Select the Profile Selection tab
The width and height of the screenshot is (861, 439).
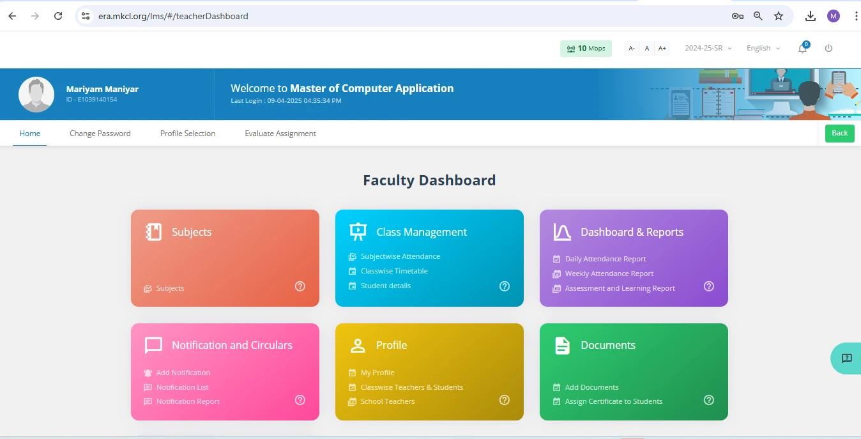click(188, 134)
